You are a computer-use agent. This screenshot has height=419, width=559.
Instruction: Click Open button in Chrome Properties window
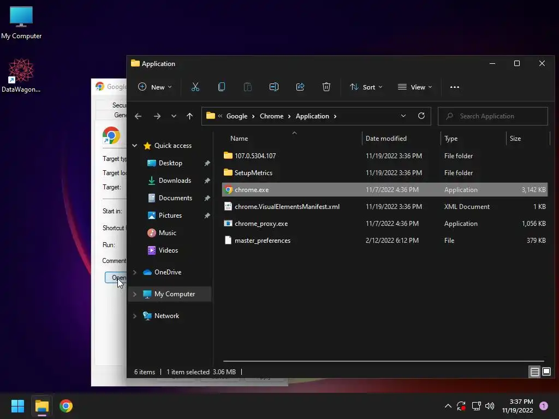click(x=116, y=278)
